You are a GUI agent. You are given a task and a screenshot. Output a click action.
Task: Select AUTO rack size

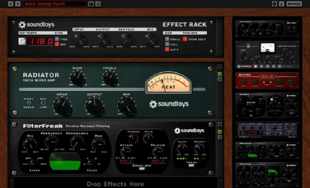[167, 49]
